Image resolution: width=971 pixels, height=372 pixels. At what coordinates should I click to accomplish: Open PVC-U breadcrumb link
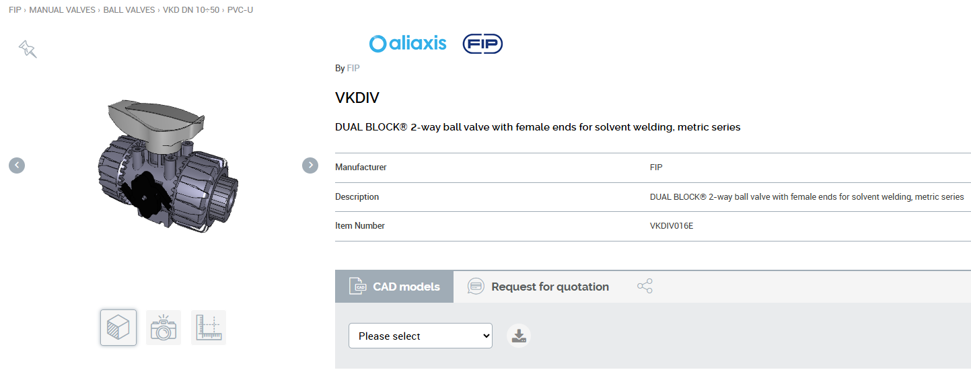[240, 10]
